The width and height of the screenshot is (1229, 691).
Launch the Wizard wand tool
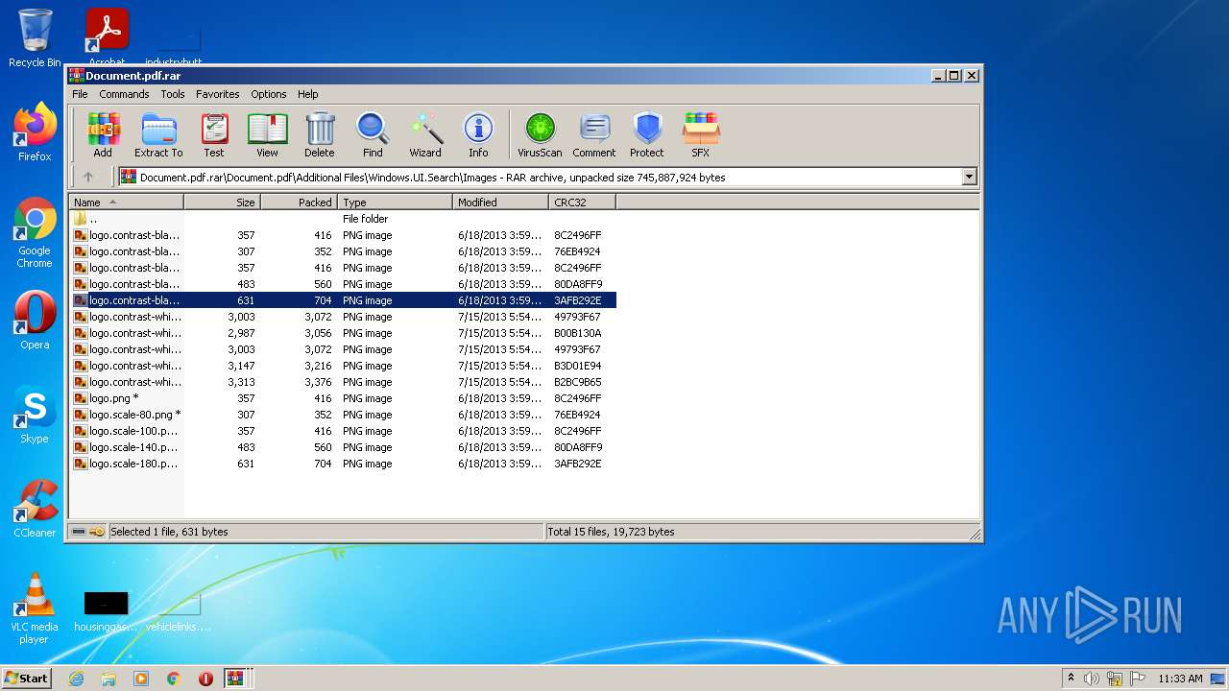425,135
